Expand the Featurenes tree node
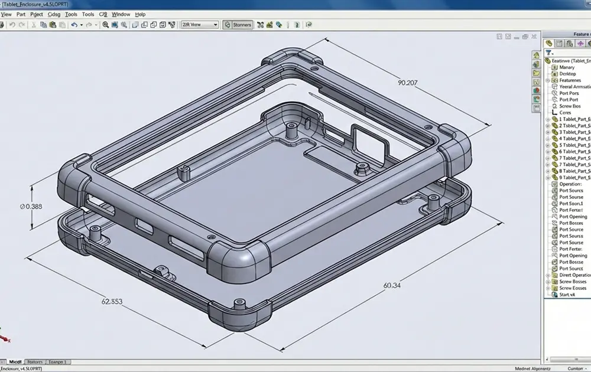 pos(548,80)
